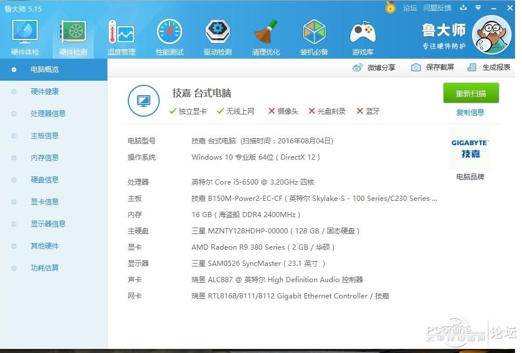Select the 硬件检测 hardware detection icon
The image size is (522, 353).
click(73, 37)
